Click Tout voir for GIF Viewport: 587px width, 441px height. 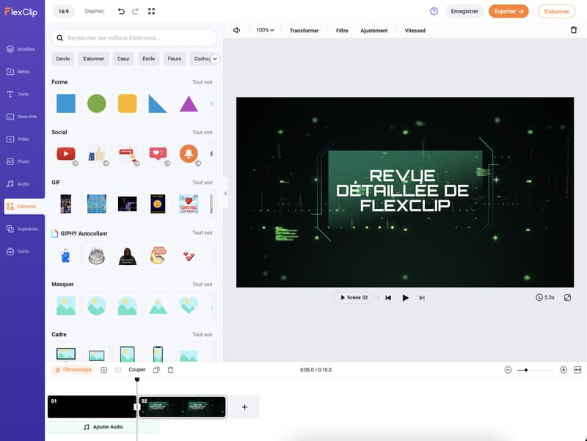coord(203,182)
